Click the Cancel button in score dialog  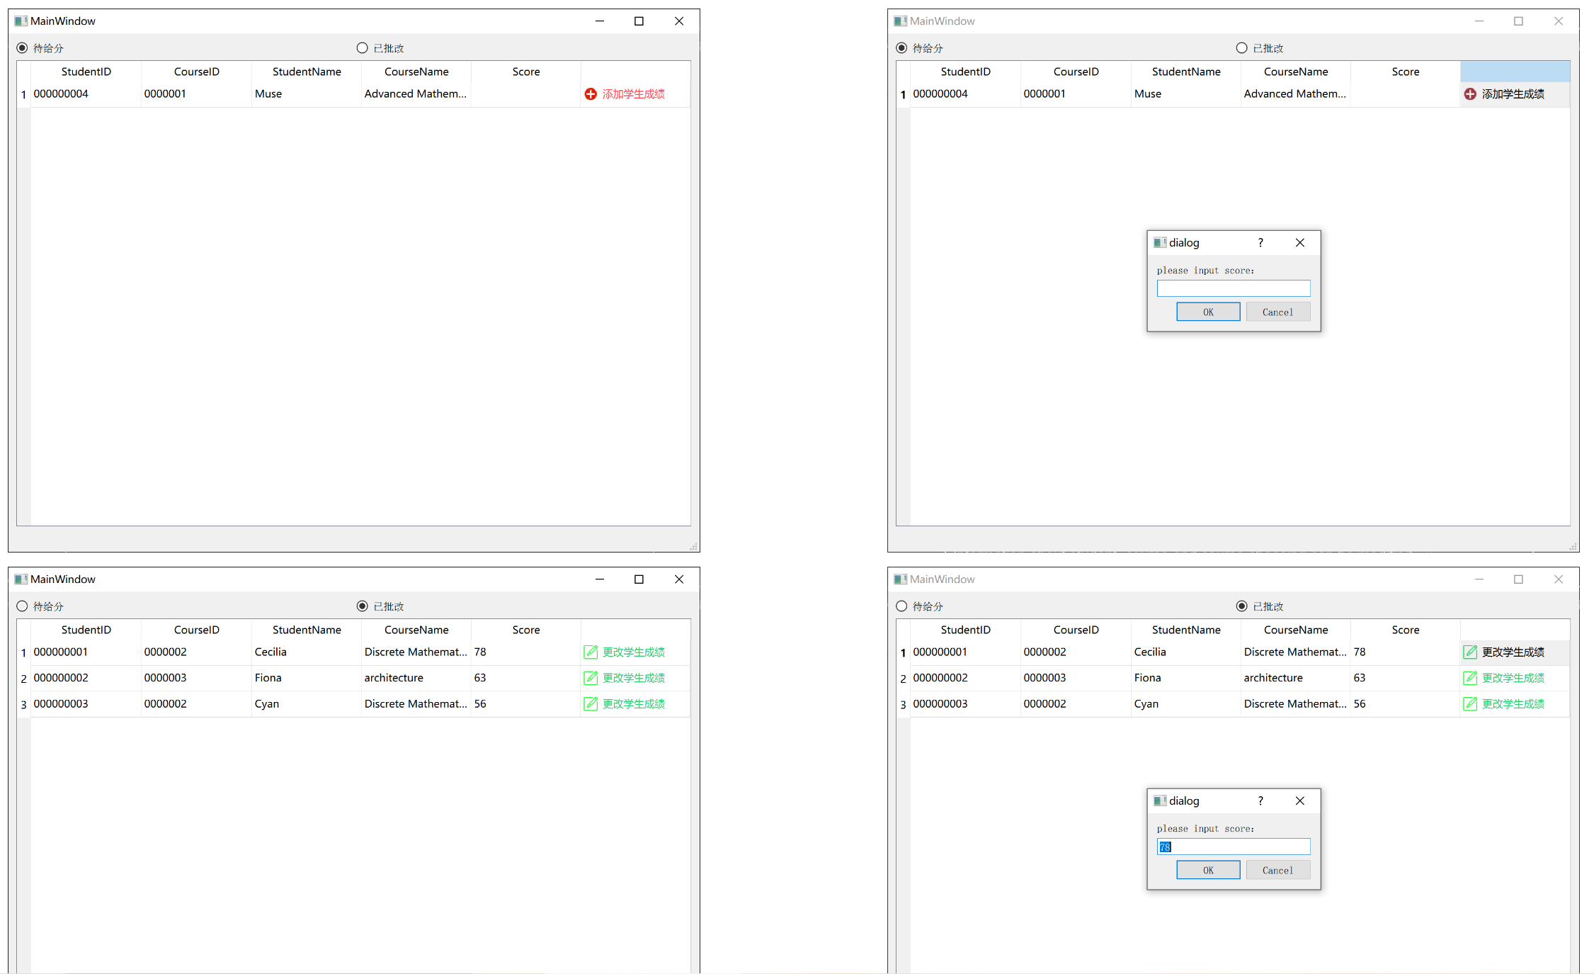pos(1278,312)
